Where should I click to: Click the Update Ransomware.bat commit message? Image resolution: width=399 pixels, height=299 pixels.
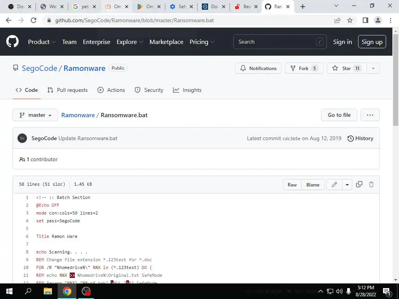click(88, 138)
